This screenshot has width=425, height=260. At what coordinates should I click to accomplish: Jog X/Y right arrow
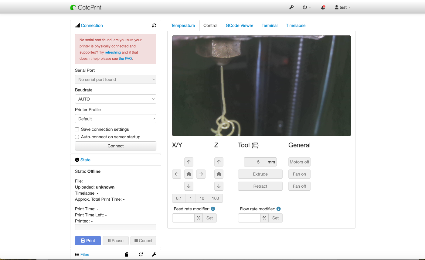point(201,174)
